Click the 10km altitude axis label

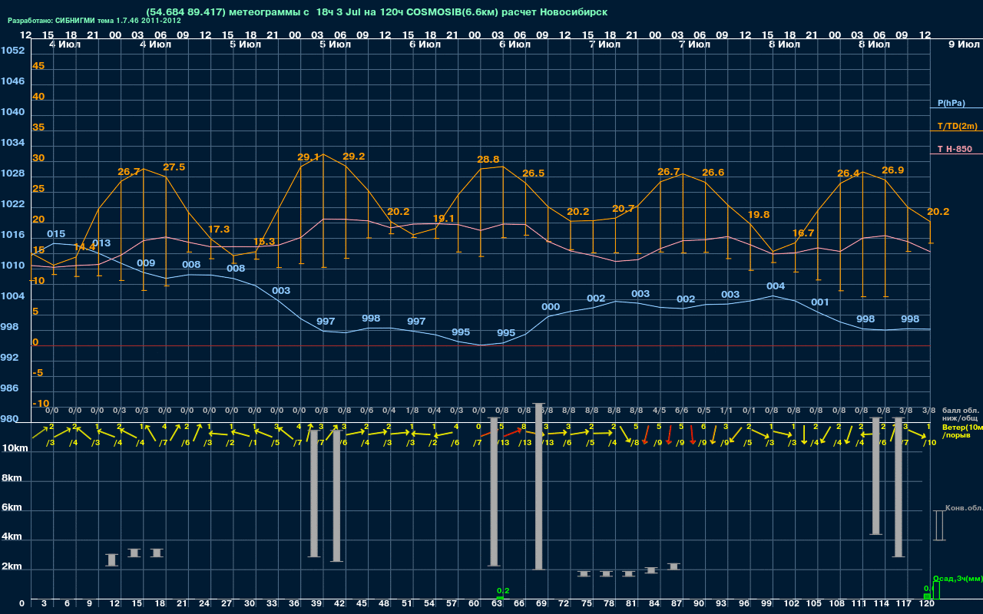(x=15, y=447)
